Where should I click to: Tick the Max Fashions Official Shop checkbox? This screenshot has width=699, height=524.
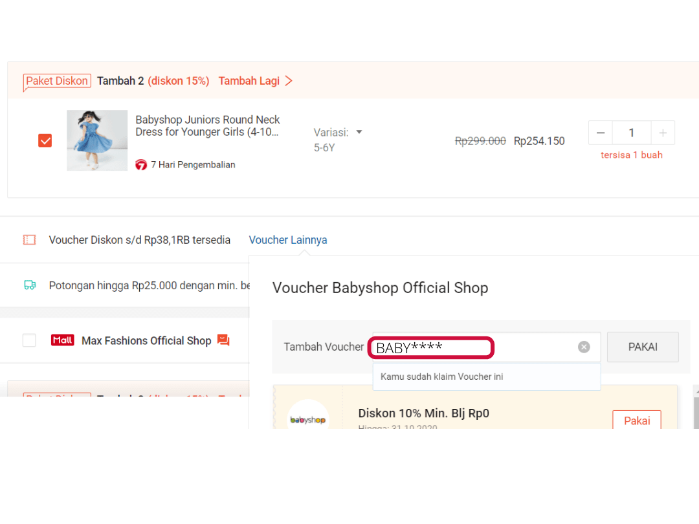point(29,340)
